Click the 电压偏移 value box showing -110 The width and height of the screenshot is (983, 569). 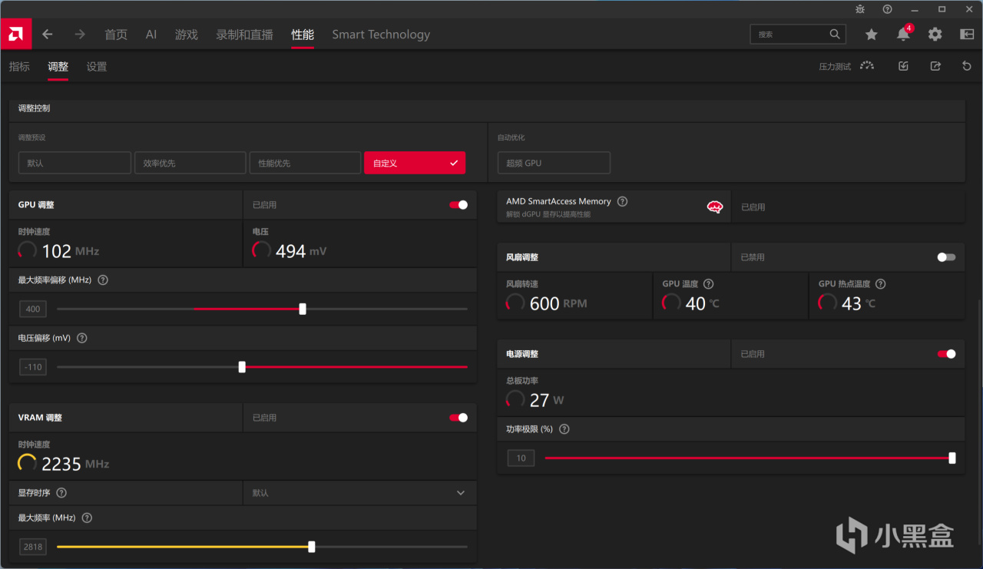[x=33, y=367]
